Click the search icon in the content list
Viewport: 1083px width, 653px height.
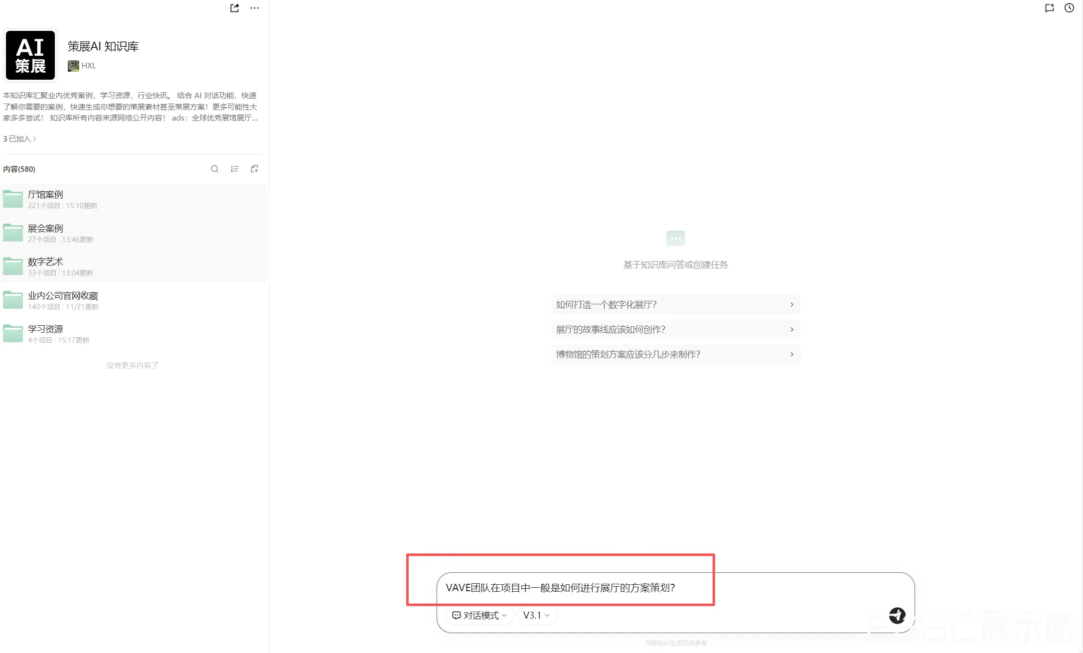[x=214, y=169]
